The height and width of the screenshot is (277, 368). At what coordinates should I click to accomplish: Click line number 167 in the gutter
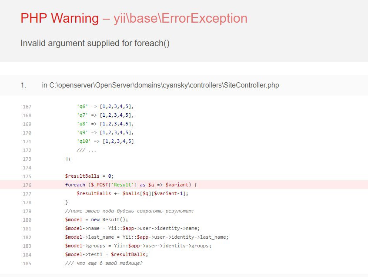point(27,106)
